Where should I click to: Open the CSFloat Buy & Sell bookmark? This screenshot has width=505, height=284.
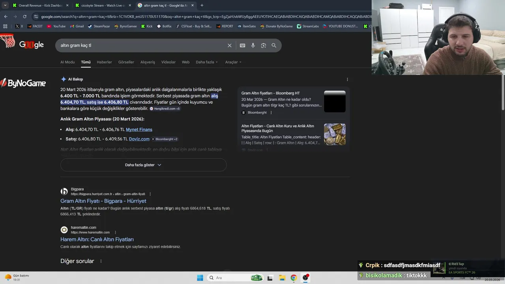tap(194, 26)
